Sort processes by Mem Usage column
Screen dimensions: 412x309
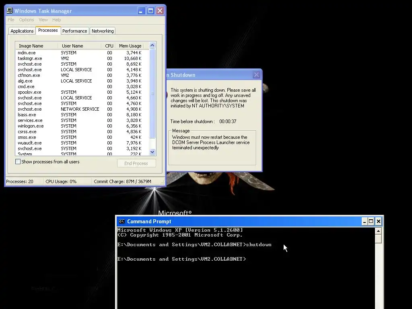[x=130, y=46]
